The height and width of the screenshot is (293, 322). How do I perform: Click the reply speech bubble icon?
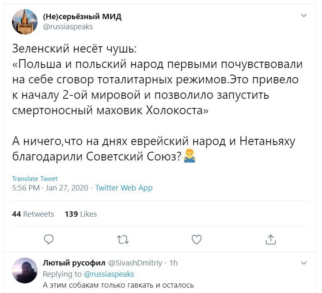(x=49, y=239)
